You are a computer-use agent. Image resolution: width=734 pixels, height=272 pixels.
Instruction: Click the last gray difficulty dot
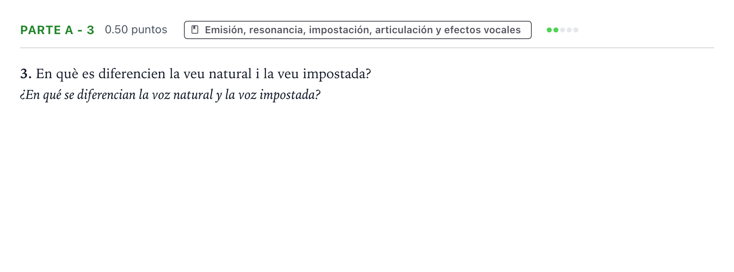click(576, 30)
